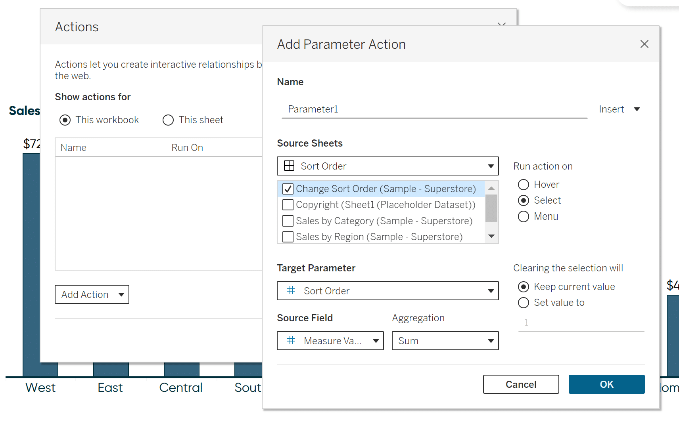The height and width of the screenshot is (431, 679).
Task: Click the sheet list scrollbar thumb
Action: (491, 208)
